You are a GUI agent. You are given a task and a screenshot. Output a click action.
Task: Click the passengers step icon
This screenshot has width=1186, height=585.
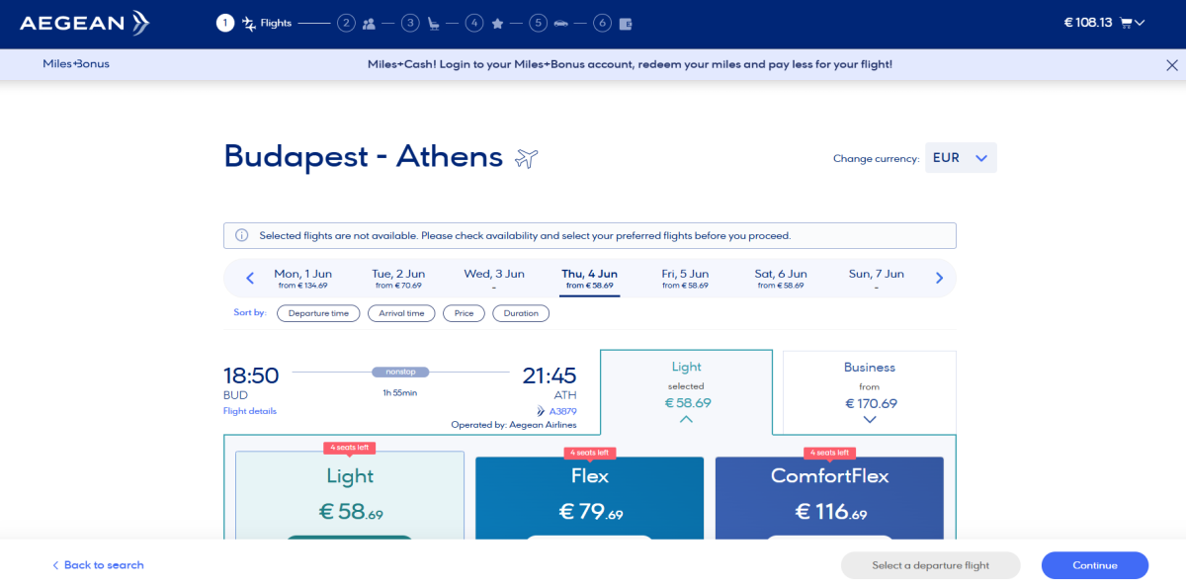[369, 24]
